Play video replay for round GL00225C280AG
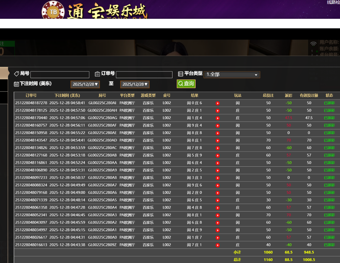 click(218, 118)
